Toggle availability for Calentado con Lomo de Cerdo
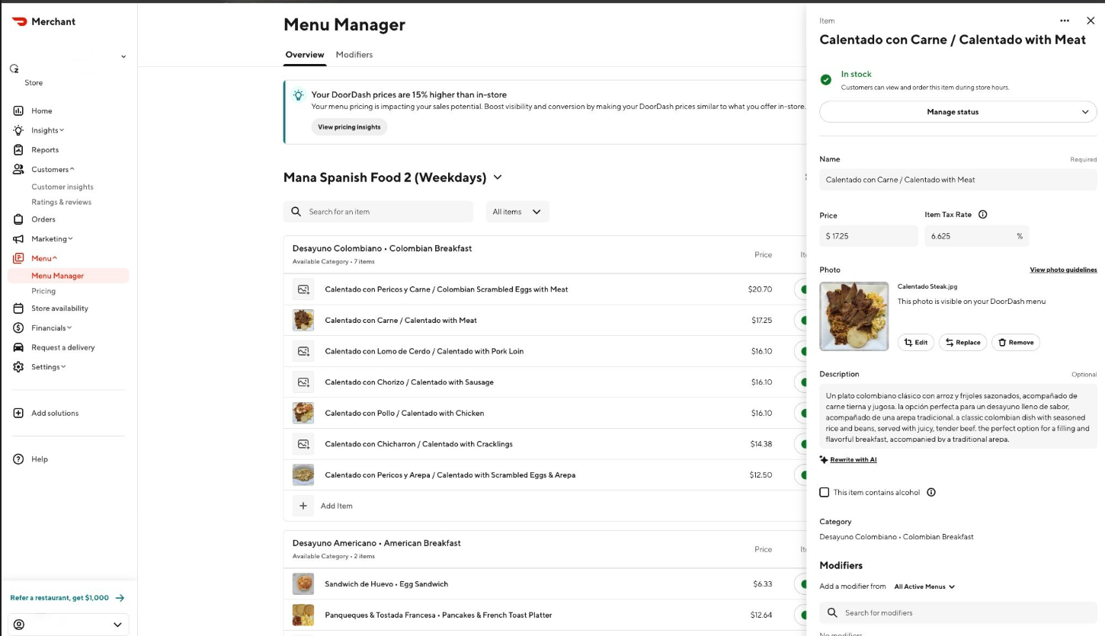Image resolution: width=1105 pixels, height=636 pixels. click(800, 351)
